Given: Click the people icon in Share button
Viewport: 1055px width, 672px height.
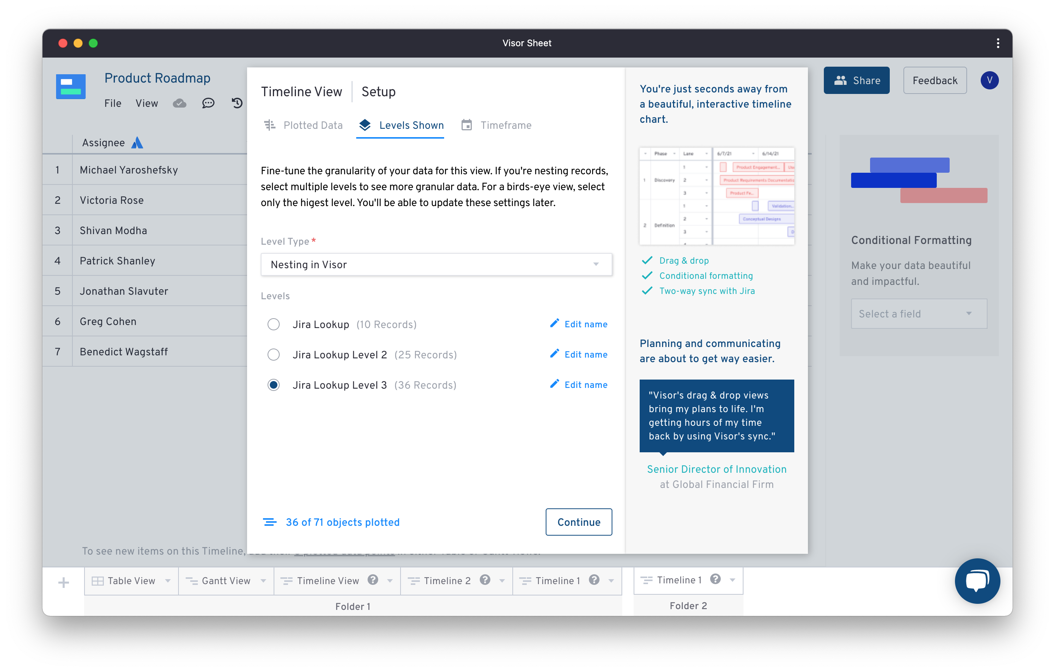Looking at the screenshot, I should pos(840,81).
